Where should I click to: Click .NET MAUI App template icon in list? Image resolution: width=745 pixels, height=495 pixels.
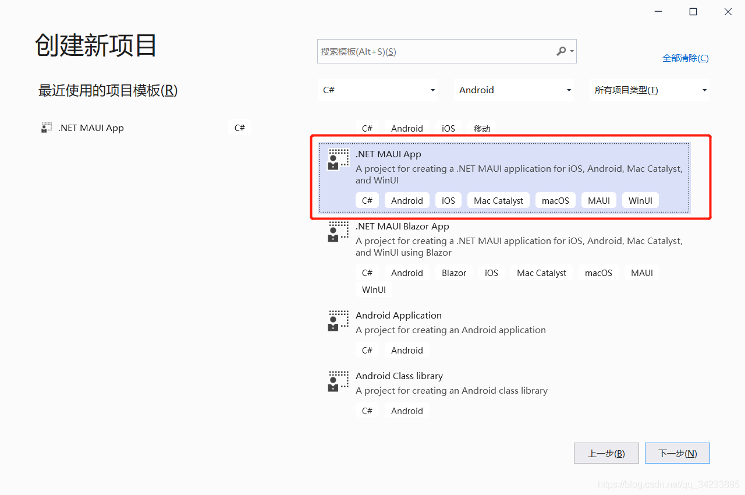[338, 160]
